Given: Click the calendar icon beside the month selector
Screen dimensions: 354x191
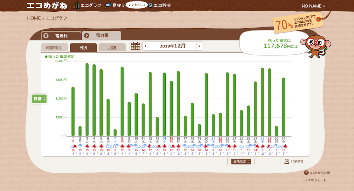Looking at the screenshot, I should pyautogui.click(x=136, y=46).
